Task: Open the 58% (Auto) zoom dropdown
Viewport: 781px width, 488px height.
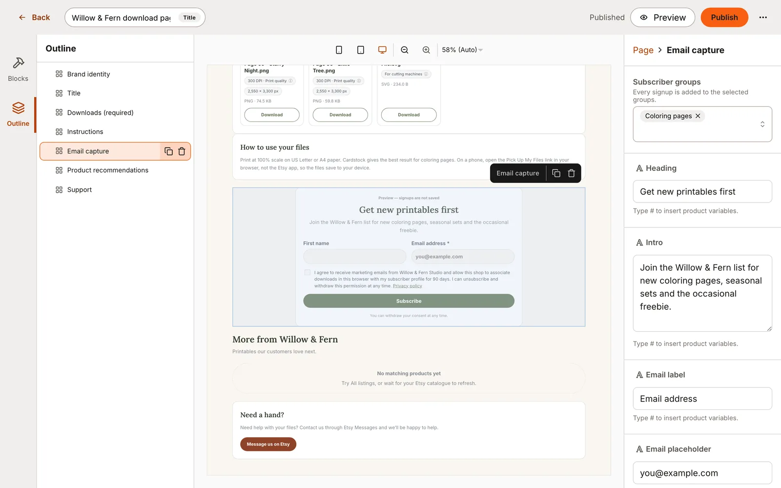Action: 462,50
